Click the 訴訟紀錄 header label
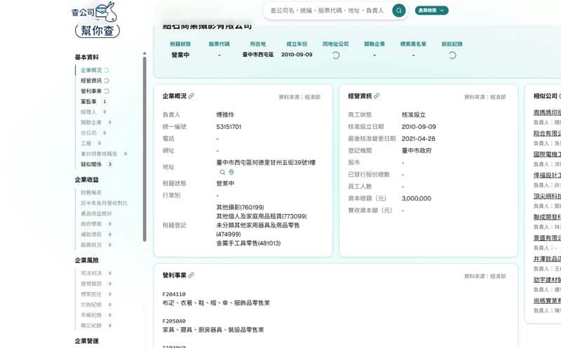This screenshot has width=561, height=348. coord(452,44)
